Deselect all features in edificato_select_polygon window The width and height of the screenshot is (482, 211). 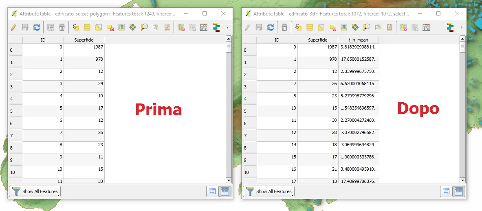point(110,27)
